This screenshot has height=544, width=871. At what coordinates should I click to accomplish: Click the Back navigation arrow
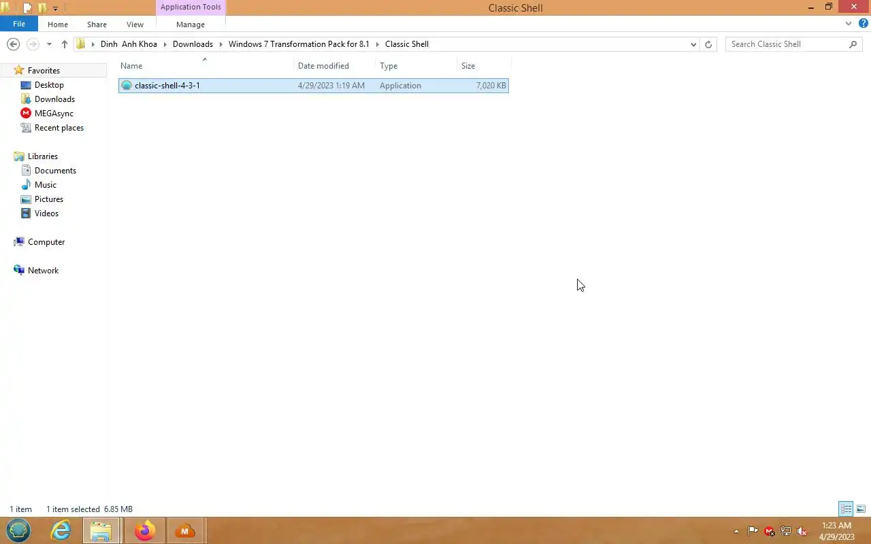13,44
